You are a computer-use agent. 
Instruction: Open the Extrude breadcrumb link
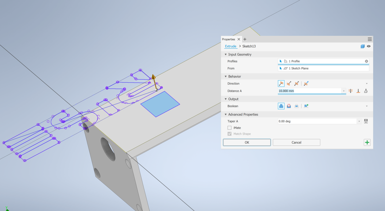click(x=230, y=46)
